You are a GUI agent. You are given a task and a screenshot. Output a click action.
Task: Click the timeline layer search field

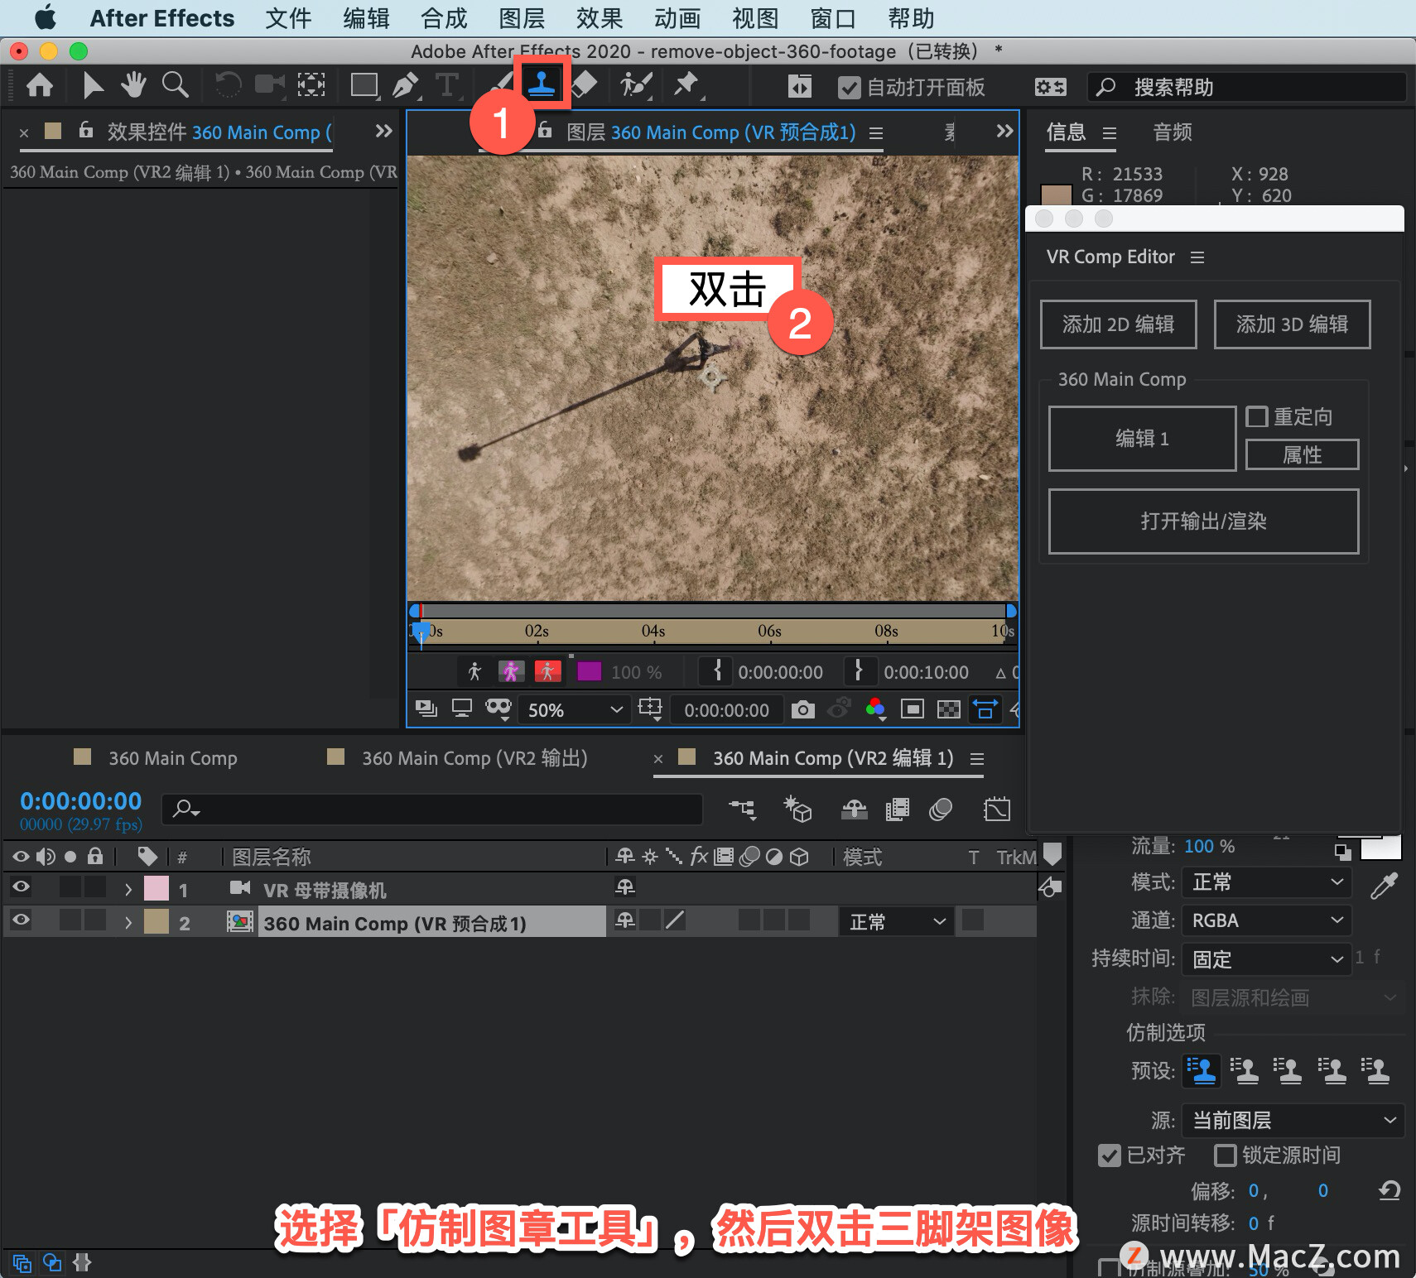(431, 809)
